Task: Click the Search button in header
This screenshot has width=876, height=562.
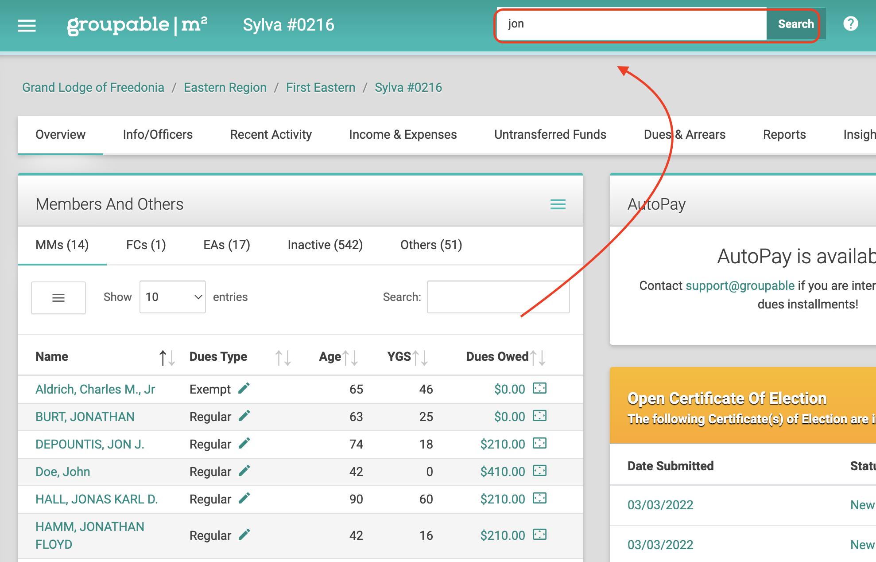Action: pyautogui.click(x=795, y=24)
